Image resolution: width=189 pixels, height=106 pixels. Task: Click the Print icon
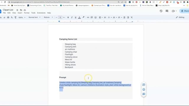[8, 17]
